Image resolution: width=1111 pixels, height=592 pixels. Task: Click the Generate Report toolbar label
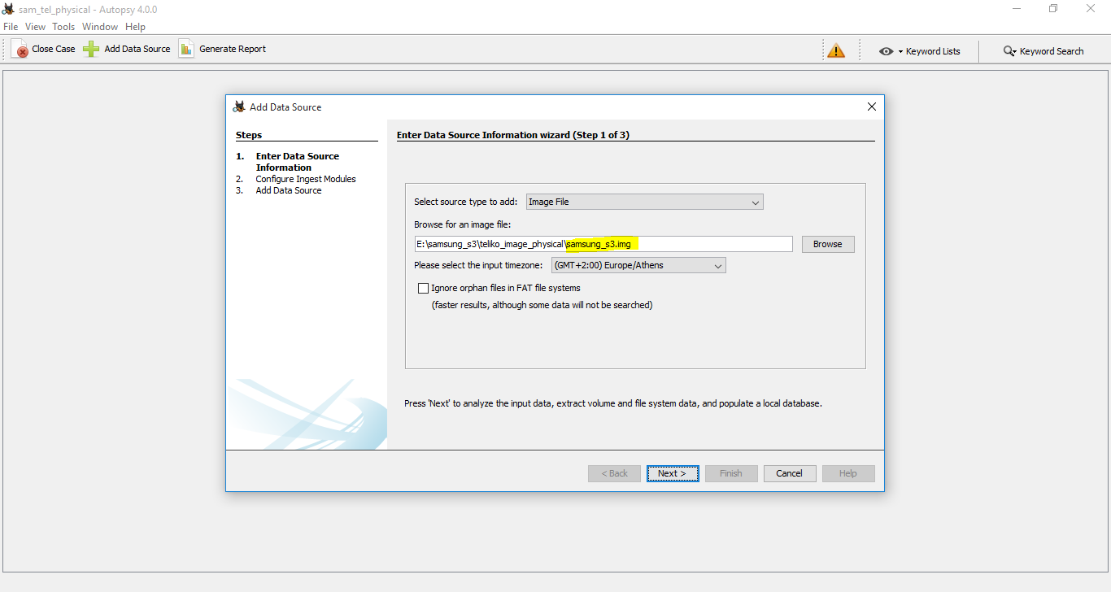coord(233,49)
